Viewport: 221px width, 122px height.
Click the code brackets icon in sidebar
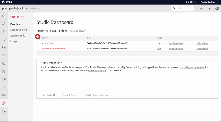click(4, 87)
